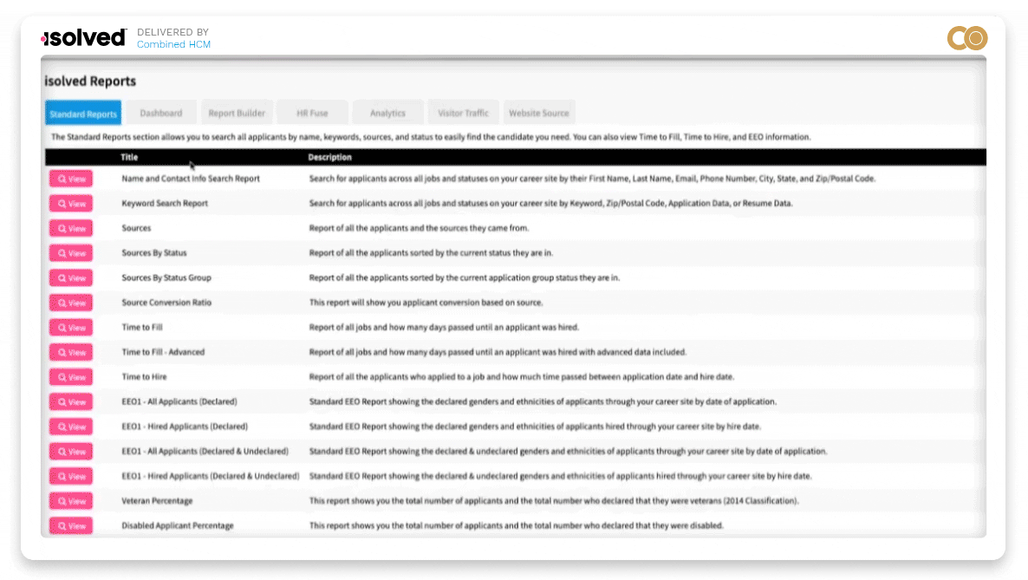Click the description of the Sources report
The image size is (1028, 580).
(x=419, y=228)
